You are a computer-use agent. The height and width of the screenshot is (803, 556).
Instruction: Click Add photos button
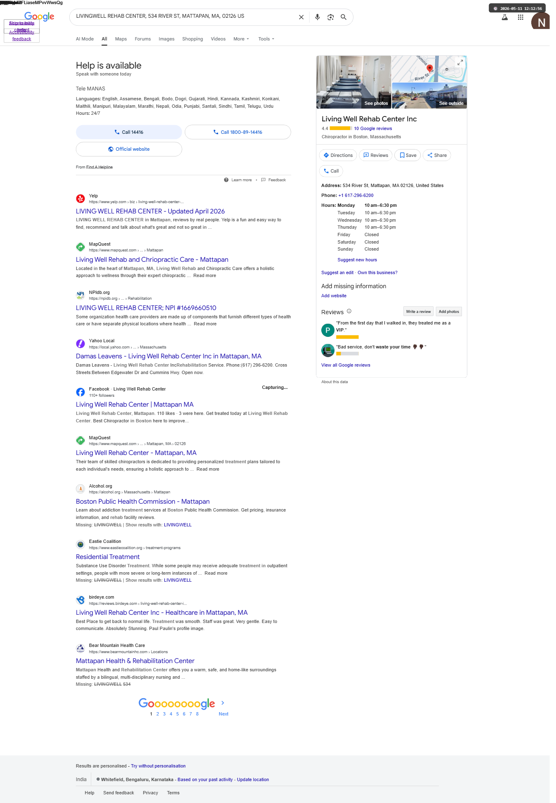[x=449, y=312]
